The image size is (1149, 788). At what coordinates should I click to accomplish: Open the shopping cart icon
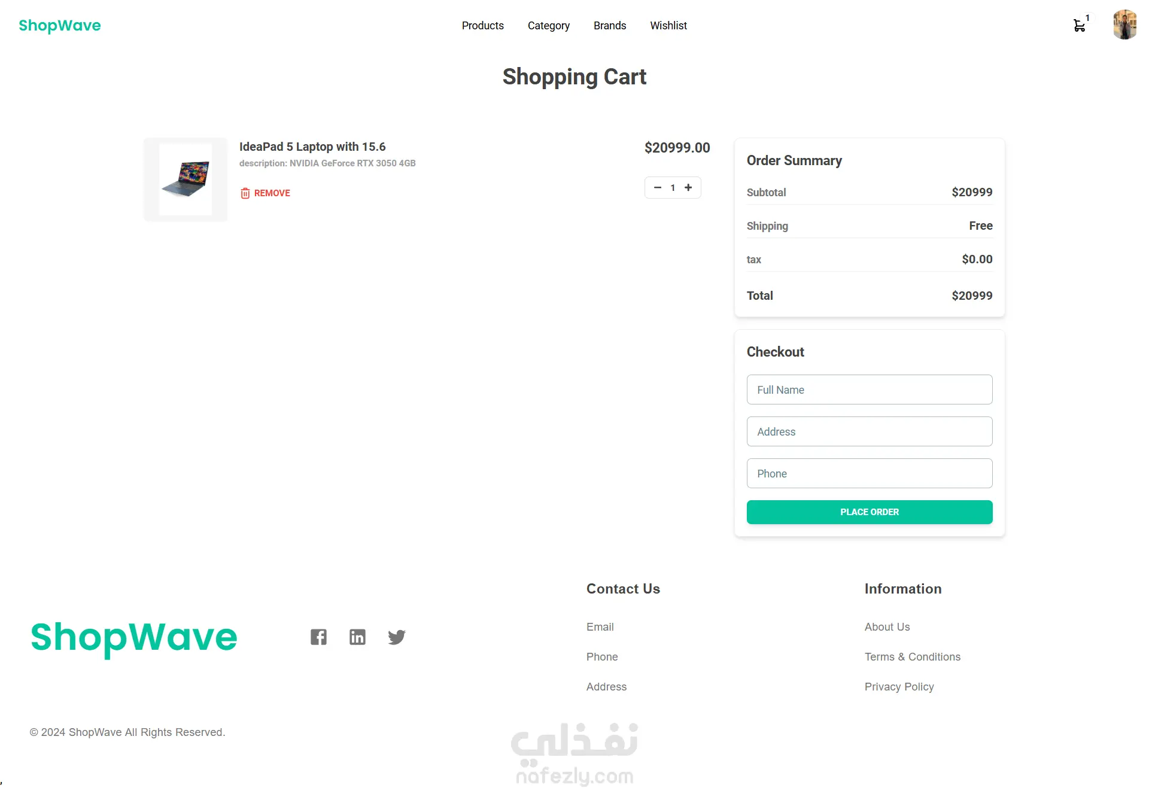point(1079,26)
